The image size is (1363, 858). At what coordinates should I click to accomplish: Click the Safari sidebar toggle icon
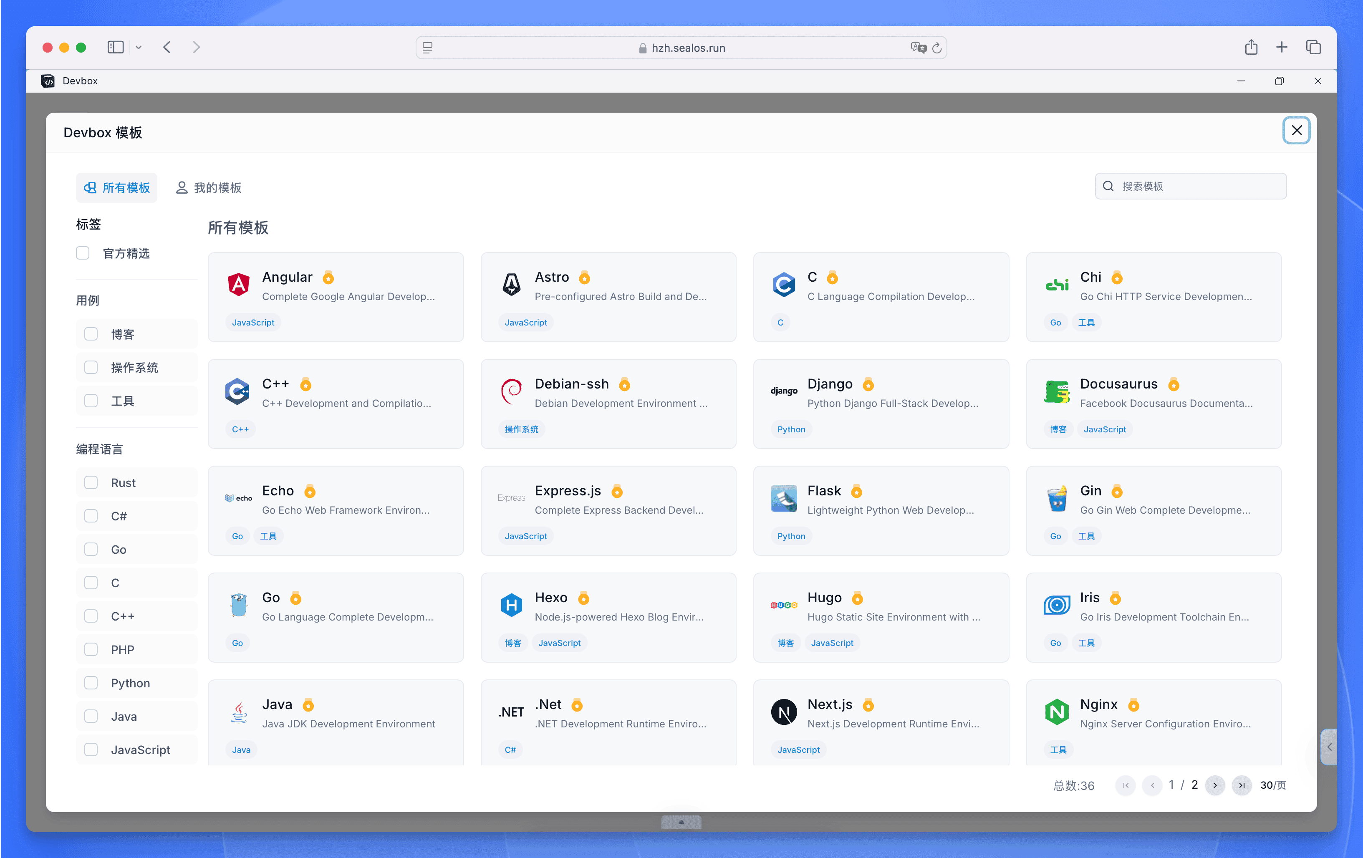click(116, 48)
